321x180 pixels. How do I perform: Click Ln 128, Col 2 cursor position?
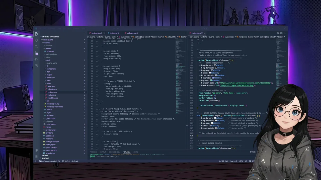[x=224, y=161]
